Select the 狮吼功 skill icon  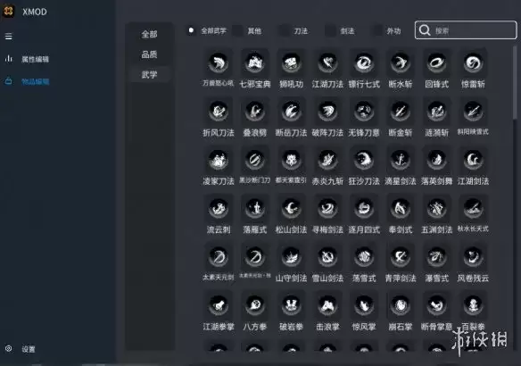point(291,62)
